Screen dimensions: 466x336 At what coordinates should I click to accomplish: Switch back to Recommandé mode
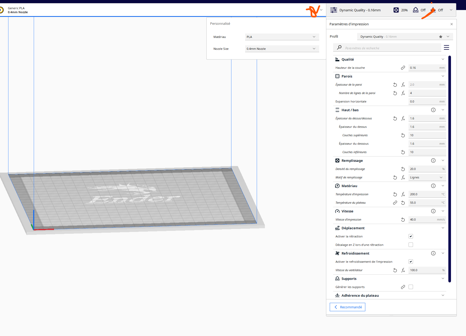click(x=347, y=307)
